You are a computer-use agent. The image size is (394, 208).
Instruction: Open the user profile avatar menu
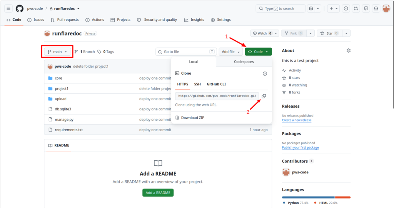tap(386, 8)
